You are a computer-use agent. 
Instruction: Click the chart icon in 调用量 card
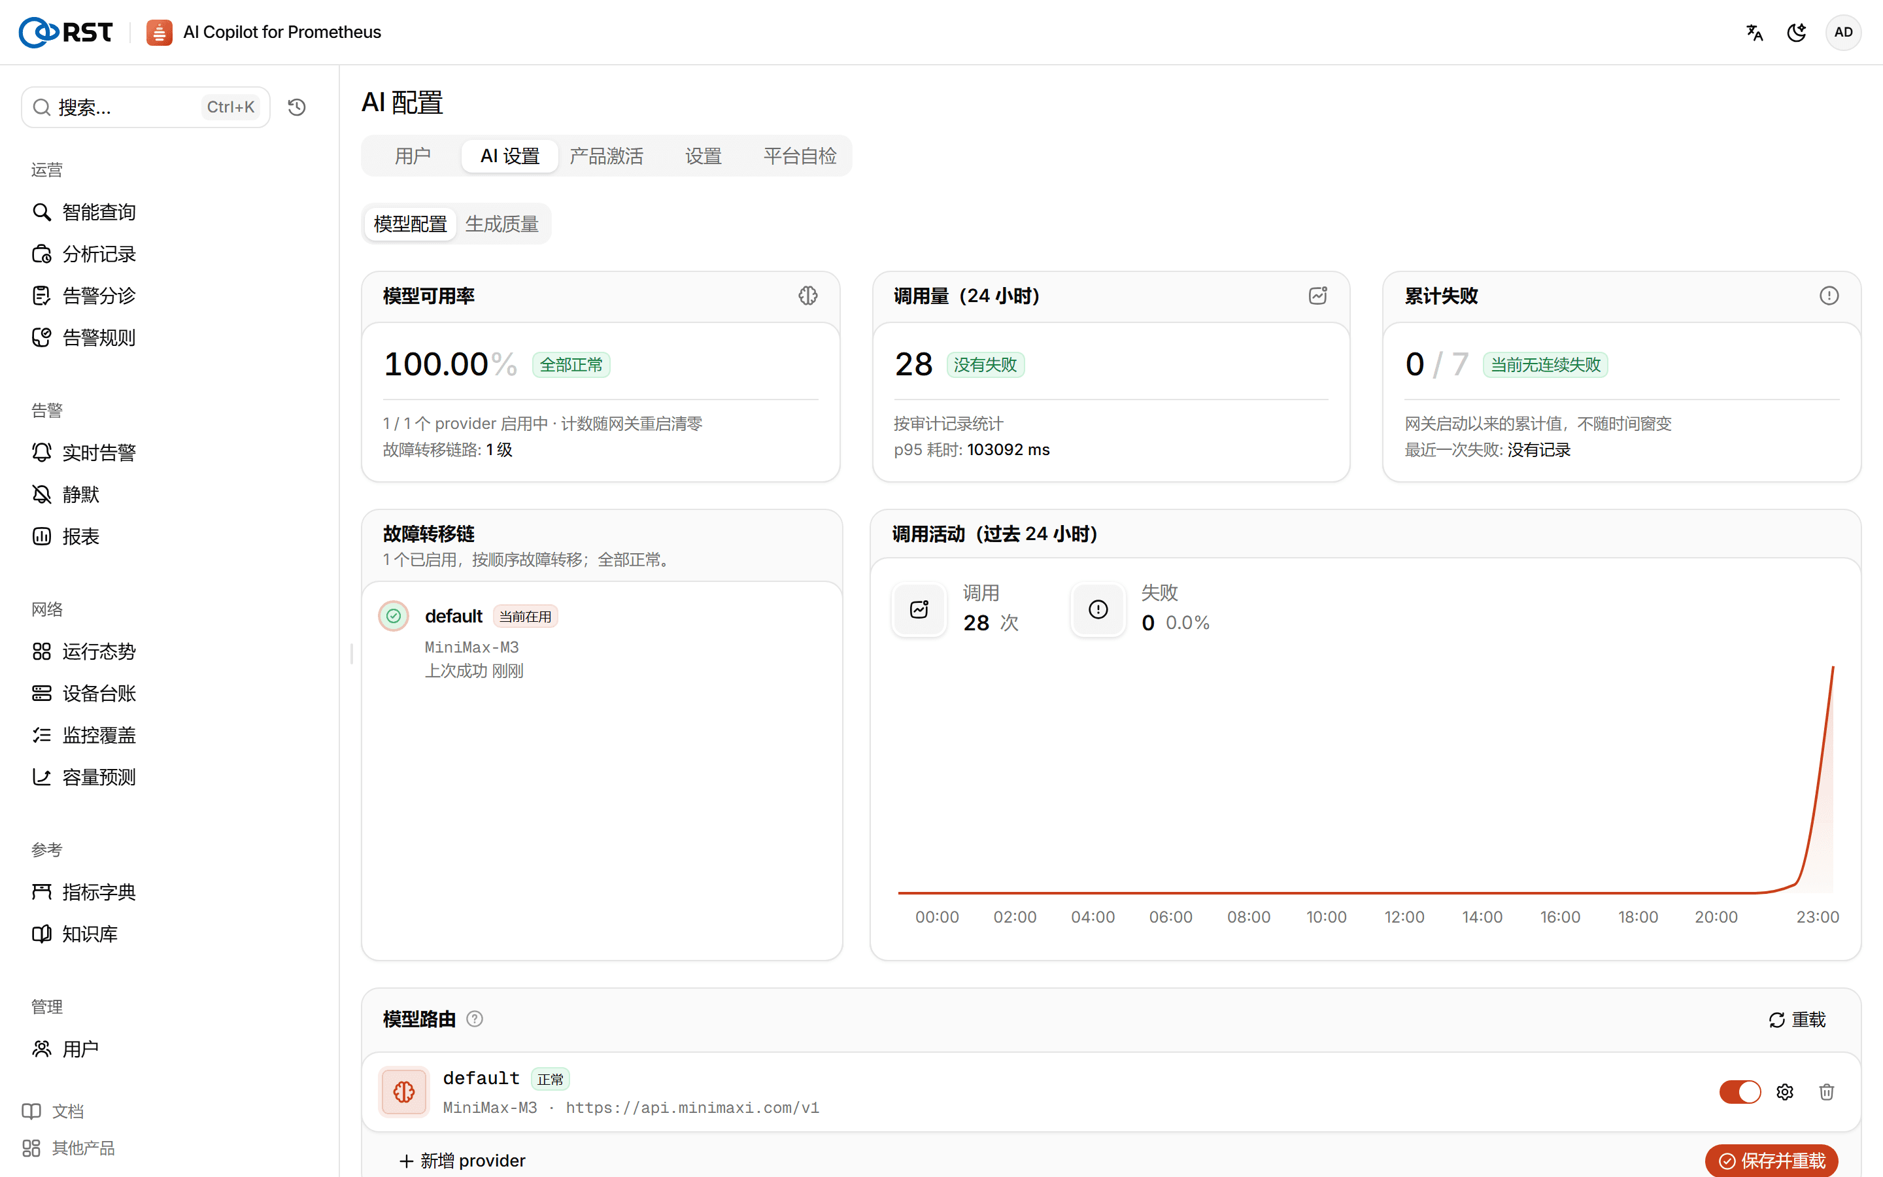point(1317,296)
